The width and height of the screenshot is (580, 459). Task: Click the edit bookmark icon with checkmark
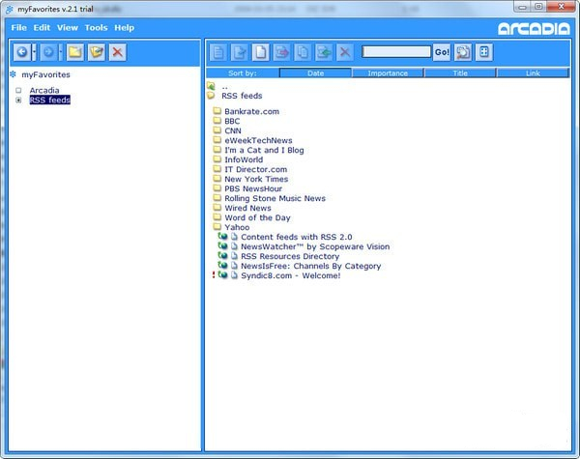click(x=240, y=52)
